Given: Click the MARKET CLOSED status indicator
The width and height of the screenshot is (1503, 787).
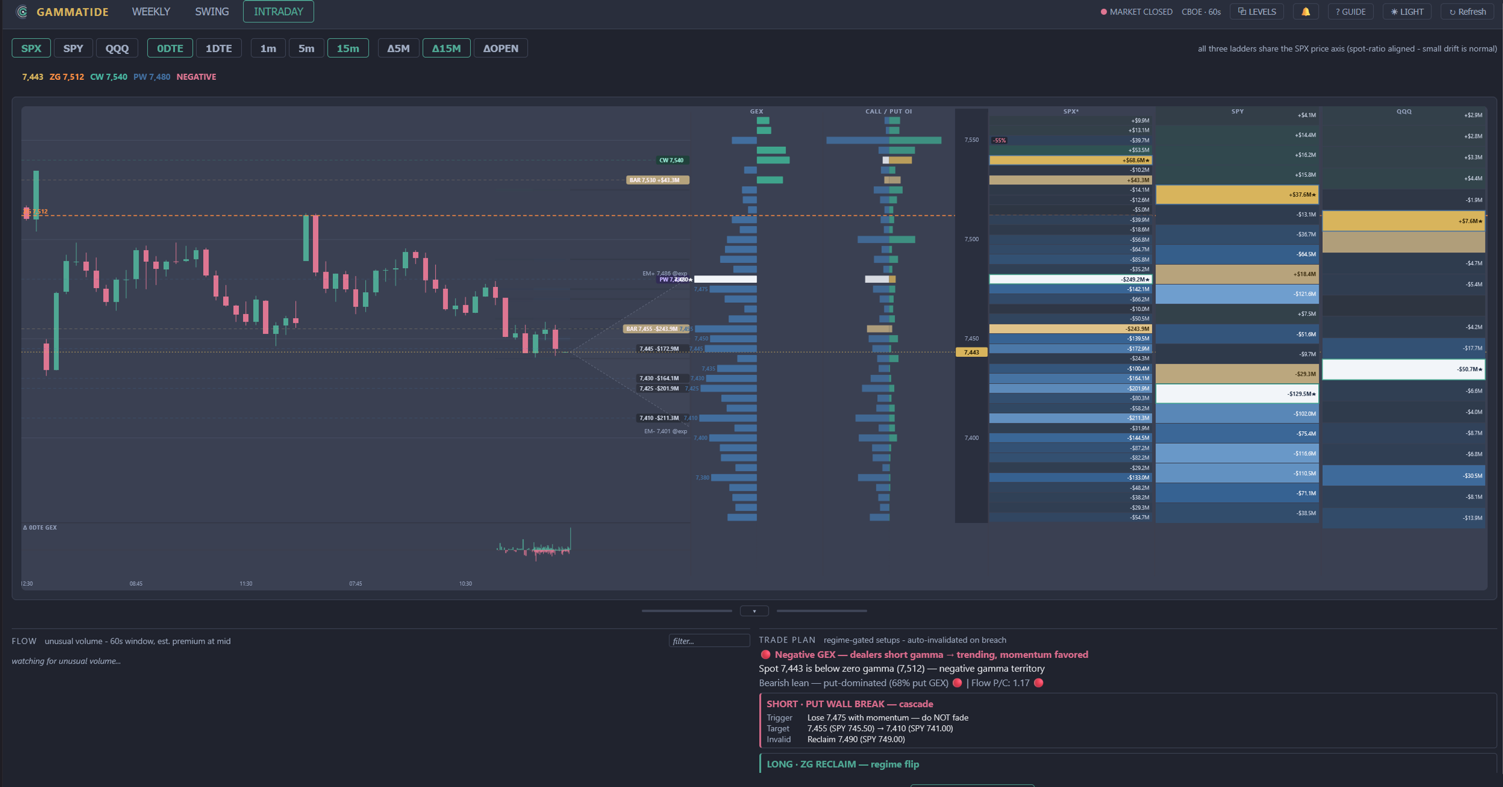Looking at the screenshot, I should (x=1136, y=12).
